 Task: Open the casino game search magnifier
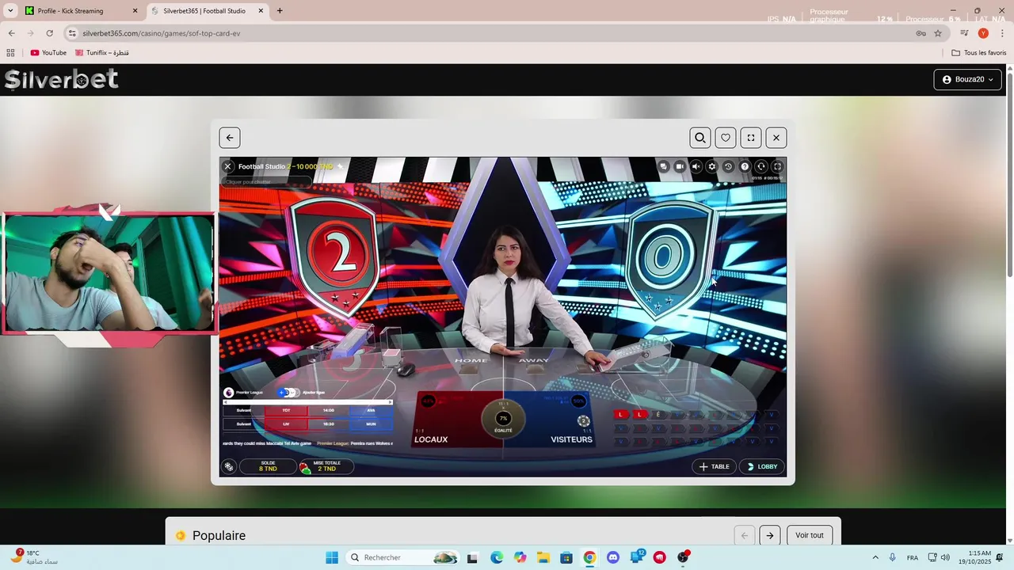[700, 138]
